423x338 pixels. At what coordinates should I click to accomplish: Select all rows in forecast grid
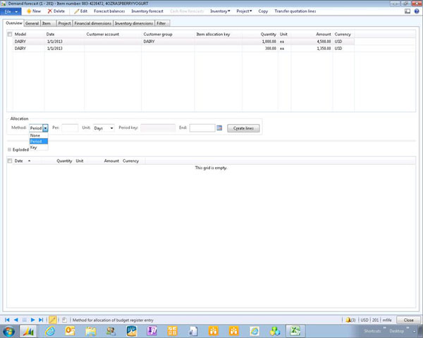(x=10, y=35)
